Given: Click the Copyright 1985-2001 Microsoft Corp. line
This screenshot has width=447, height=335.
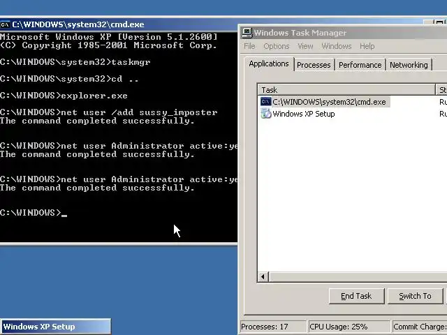Looking at the screenshot, I should 109,45.
